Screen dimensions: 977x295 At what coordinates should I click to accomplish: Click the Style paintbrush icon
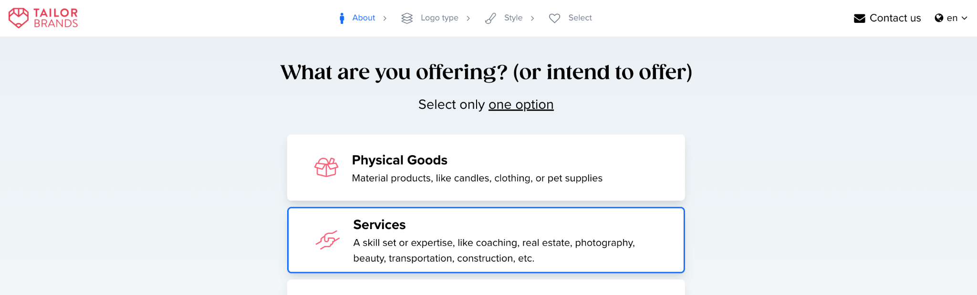(490, 18)
